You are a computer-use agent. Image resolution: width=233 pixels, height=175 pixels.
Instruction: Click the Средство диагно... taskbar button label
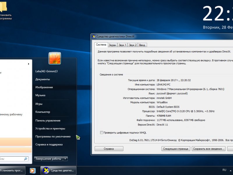[62, 171]
